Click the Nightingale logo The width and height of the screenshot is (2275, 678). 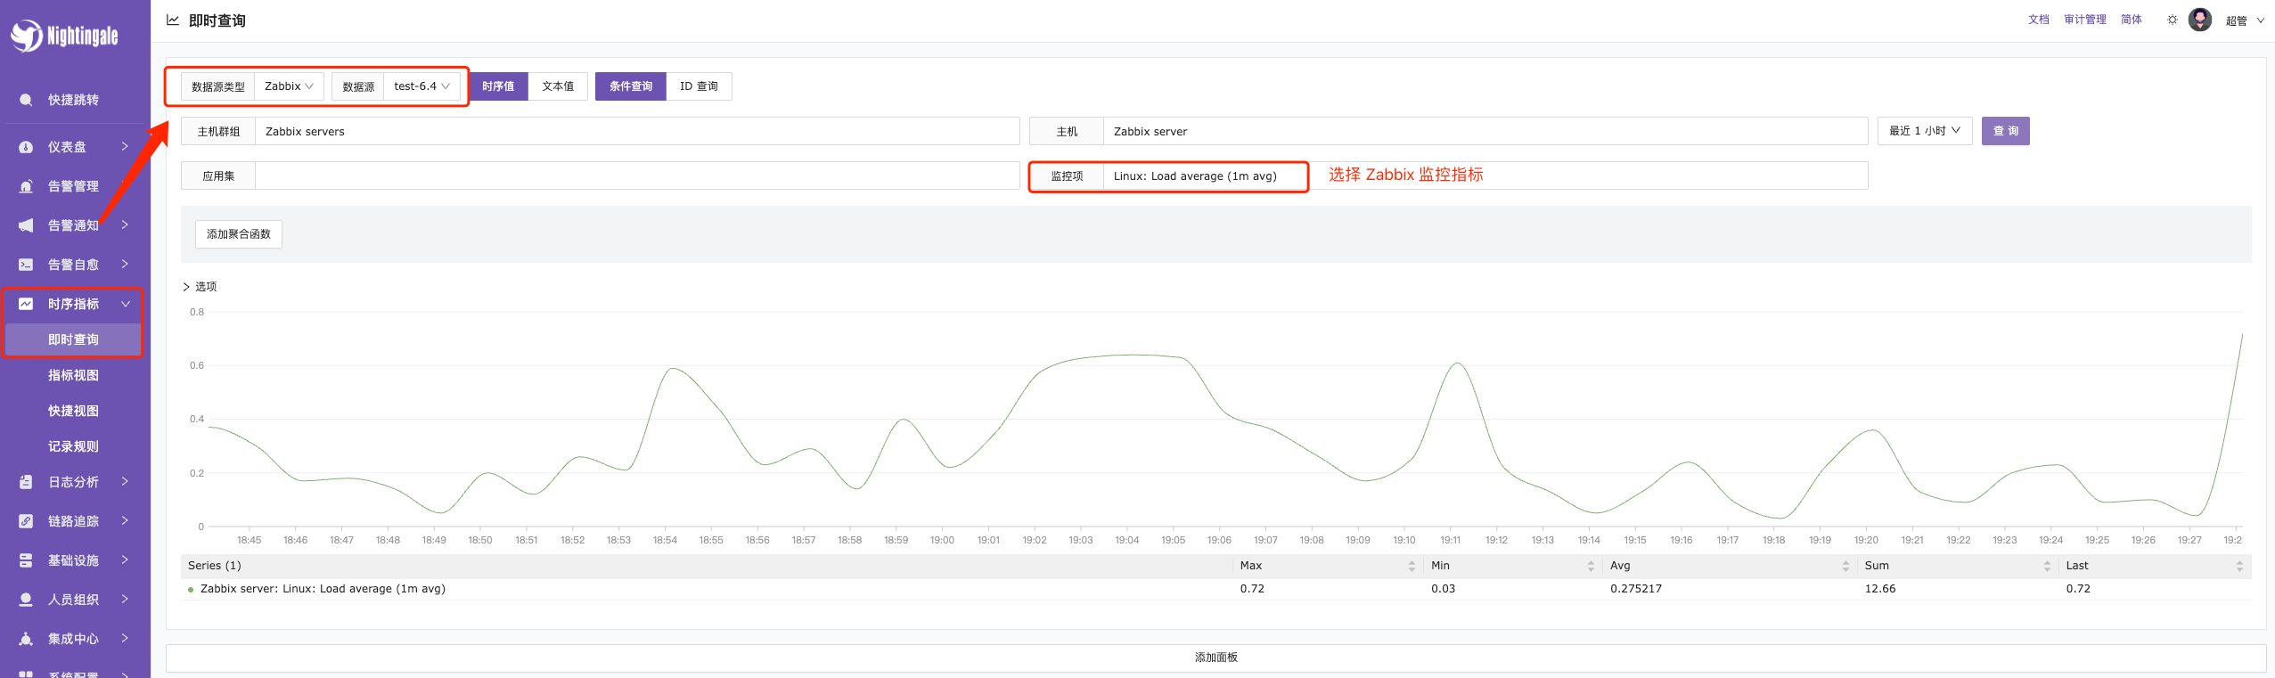[x=64, y=36]
